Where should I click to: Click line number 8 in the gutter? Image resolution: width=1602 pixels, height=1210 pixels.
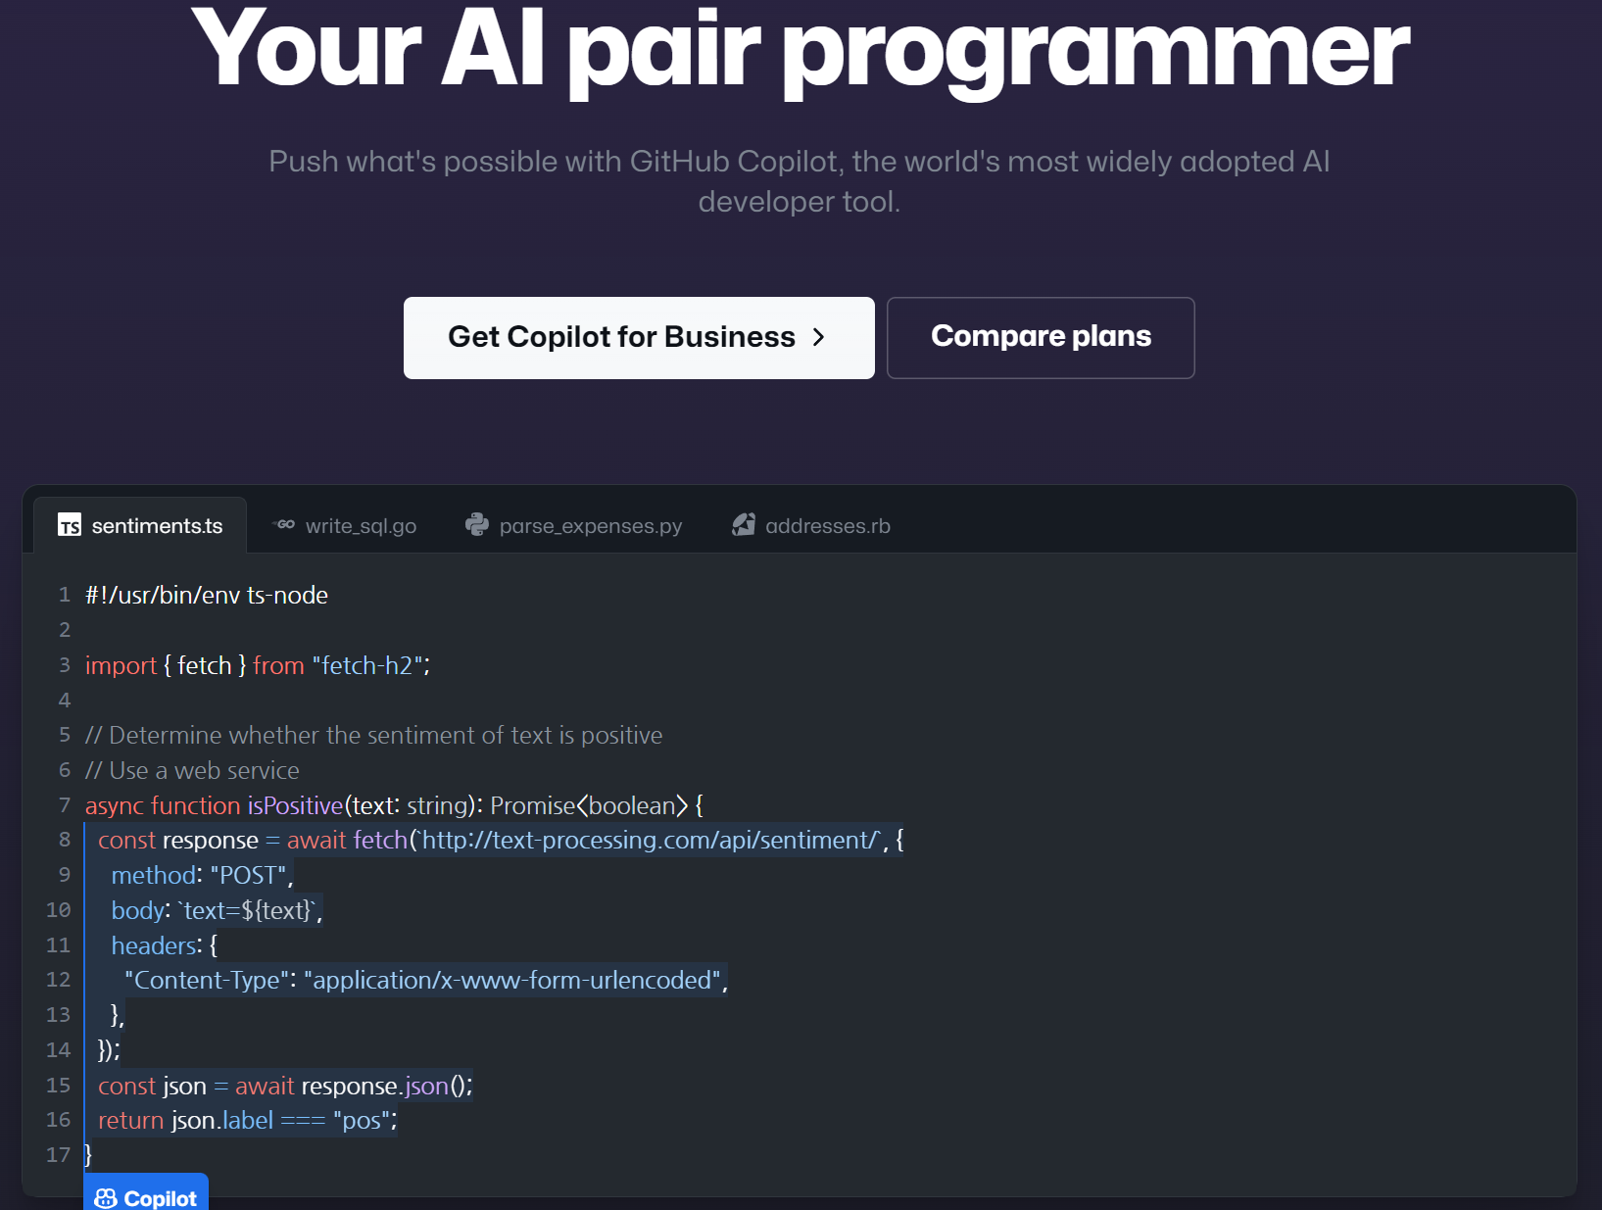[x=65, y=840]
